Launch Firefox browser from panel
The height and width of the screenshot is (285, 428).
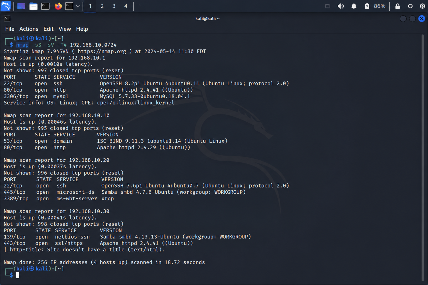58,6
